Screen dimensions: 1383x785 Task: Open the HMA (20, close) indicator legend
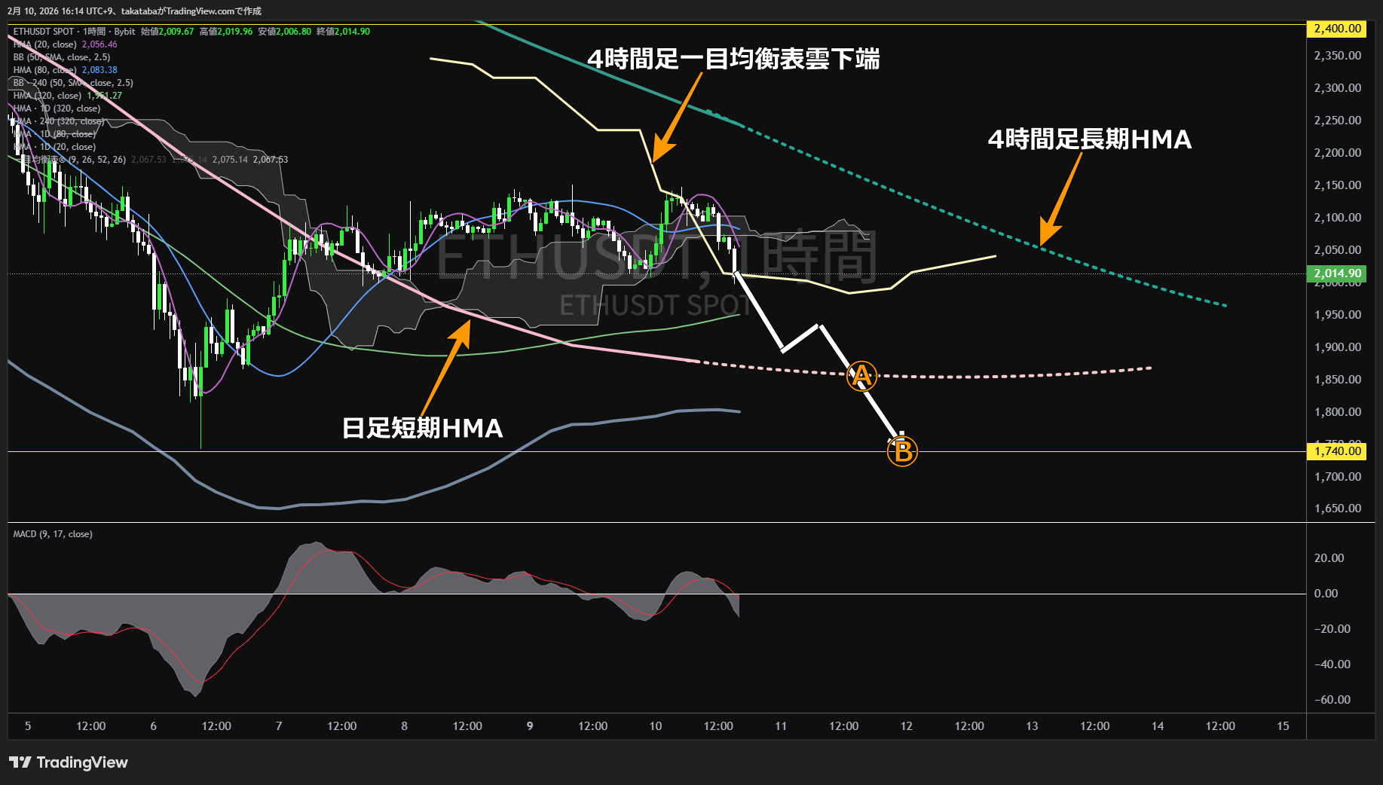pyautogui.click(x=45, y=44)
